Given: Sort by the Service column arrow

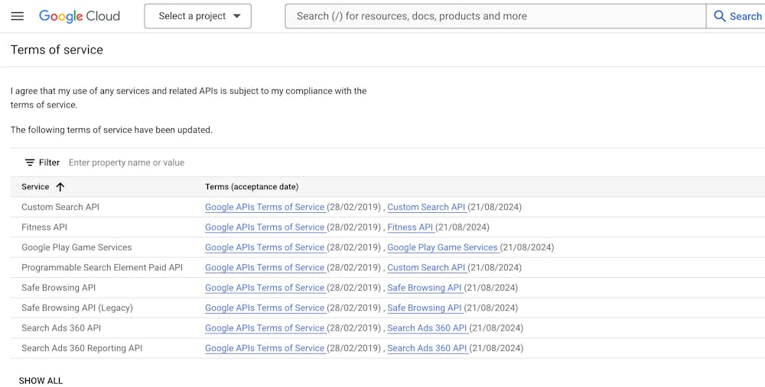Looking at the screenshot, I should tap(60, 187).
